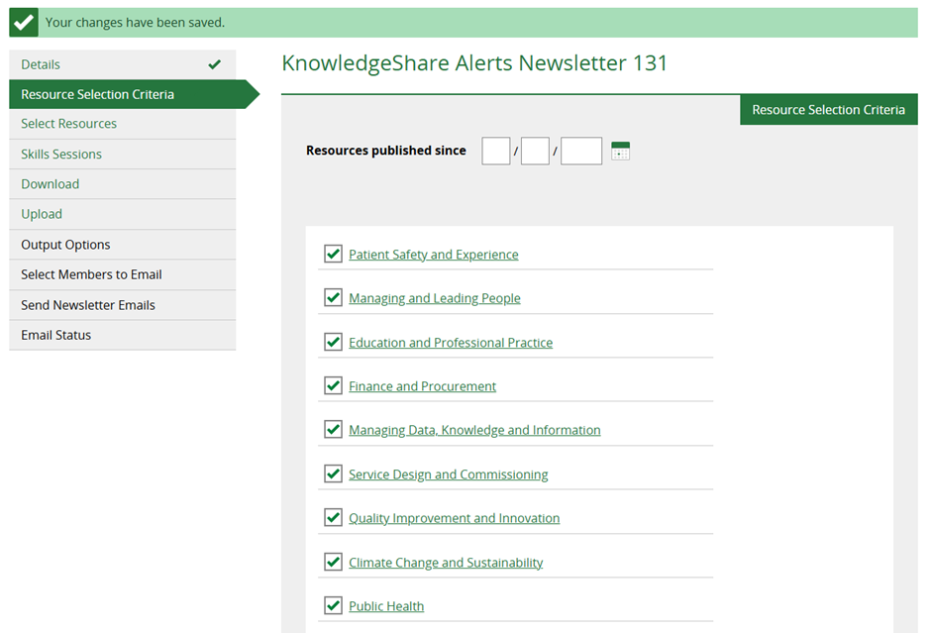The height and width of the screenshot is (633, 931).
Task: Focus the day field of published-since date
Action: pyautogui.click(x=496, y=151)
